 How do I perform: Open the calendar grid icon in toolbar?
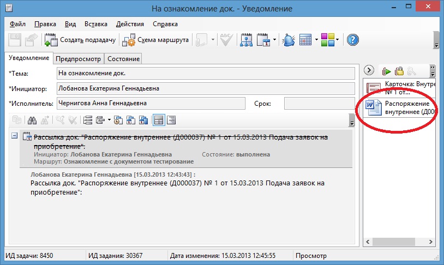tap(305, 40)
